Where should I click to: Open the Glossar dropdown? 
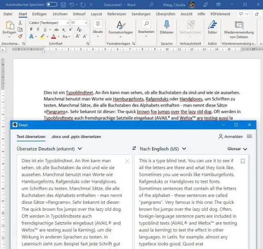(x=238, y=149)
